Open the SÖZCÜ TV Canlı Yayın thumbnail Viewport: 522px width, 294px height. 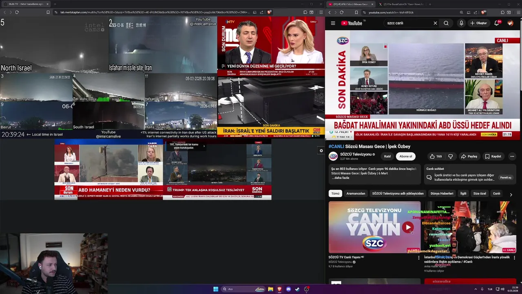(374, 227)
